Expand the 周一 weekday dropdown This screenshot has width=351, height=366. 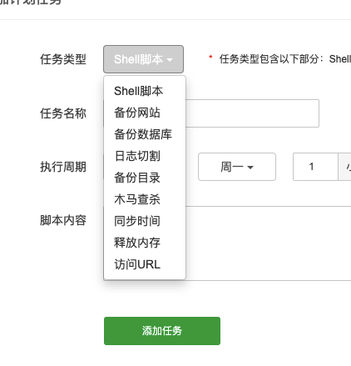pyautogui.click(x=237, y=167)
